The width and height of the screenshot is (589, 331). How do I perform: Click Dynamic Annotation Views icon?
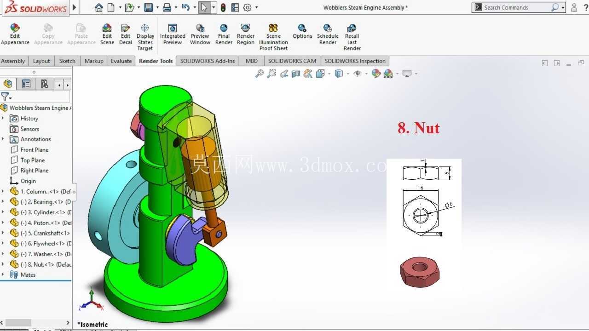click(308, 74)
